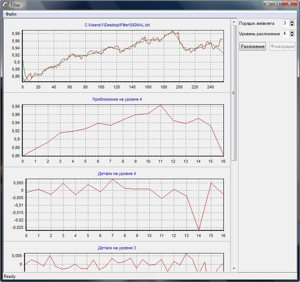Click the Детали на уровне 3 plot
Screen dimensions: 300x282
[x=124, y=262]
